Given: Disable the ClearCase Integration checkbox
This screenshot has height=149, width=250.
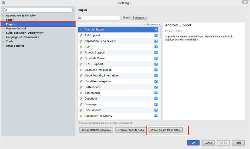Looking at the screenshot, I should (156, 70).
